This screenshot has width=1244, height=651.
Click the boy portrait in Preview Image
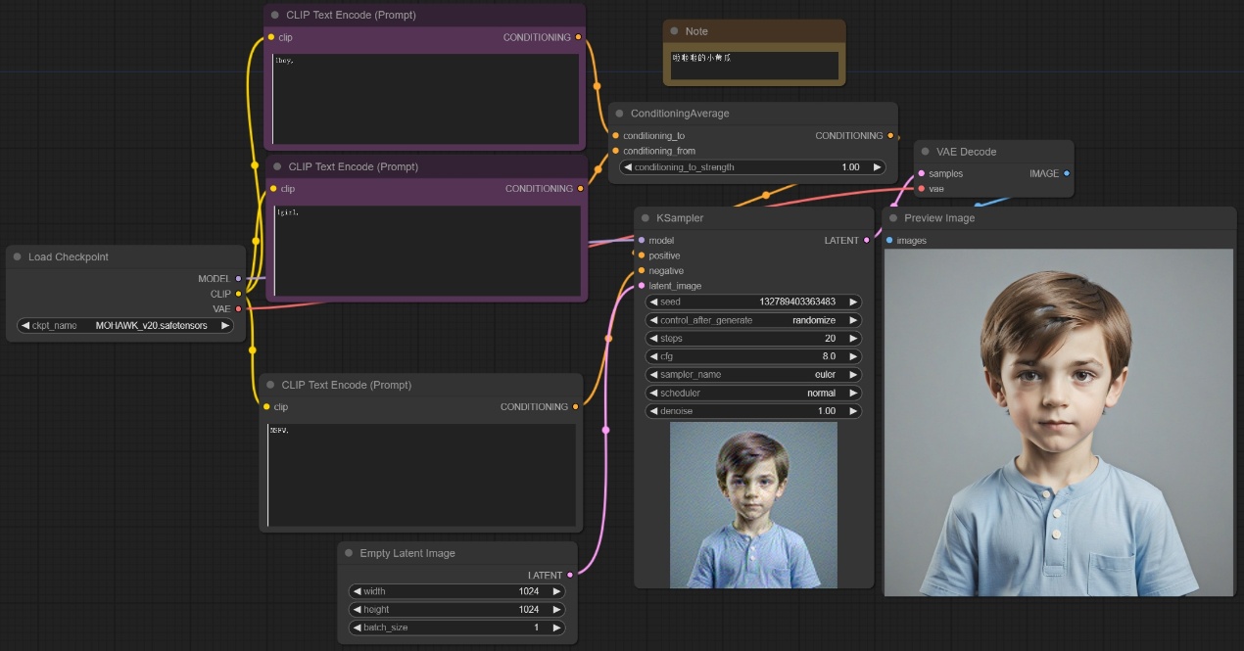pos(1058,421)
